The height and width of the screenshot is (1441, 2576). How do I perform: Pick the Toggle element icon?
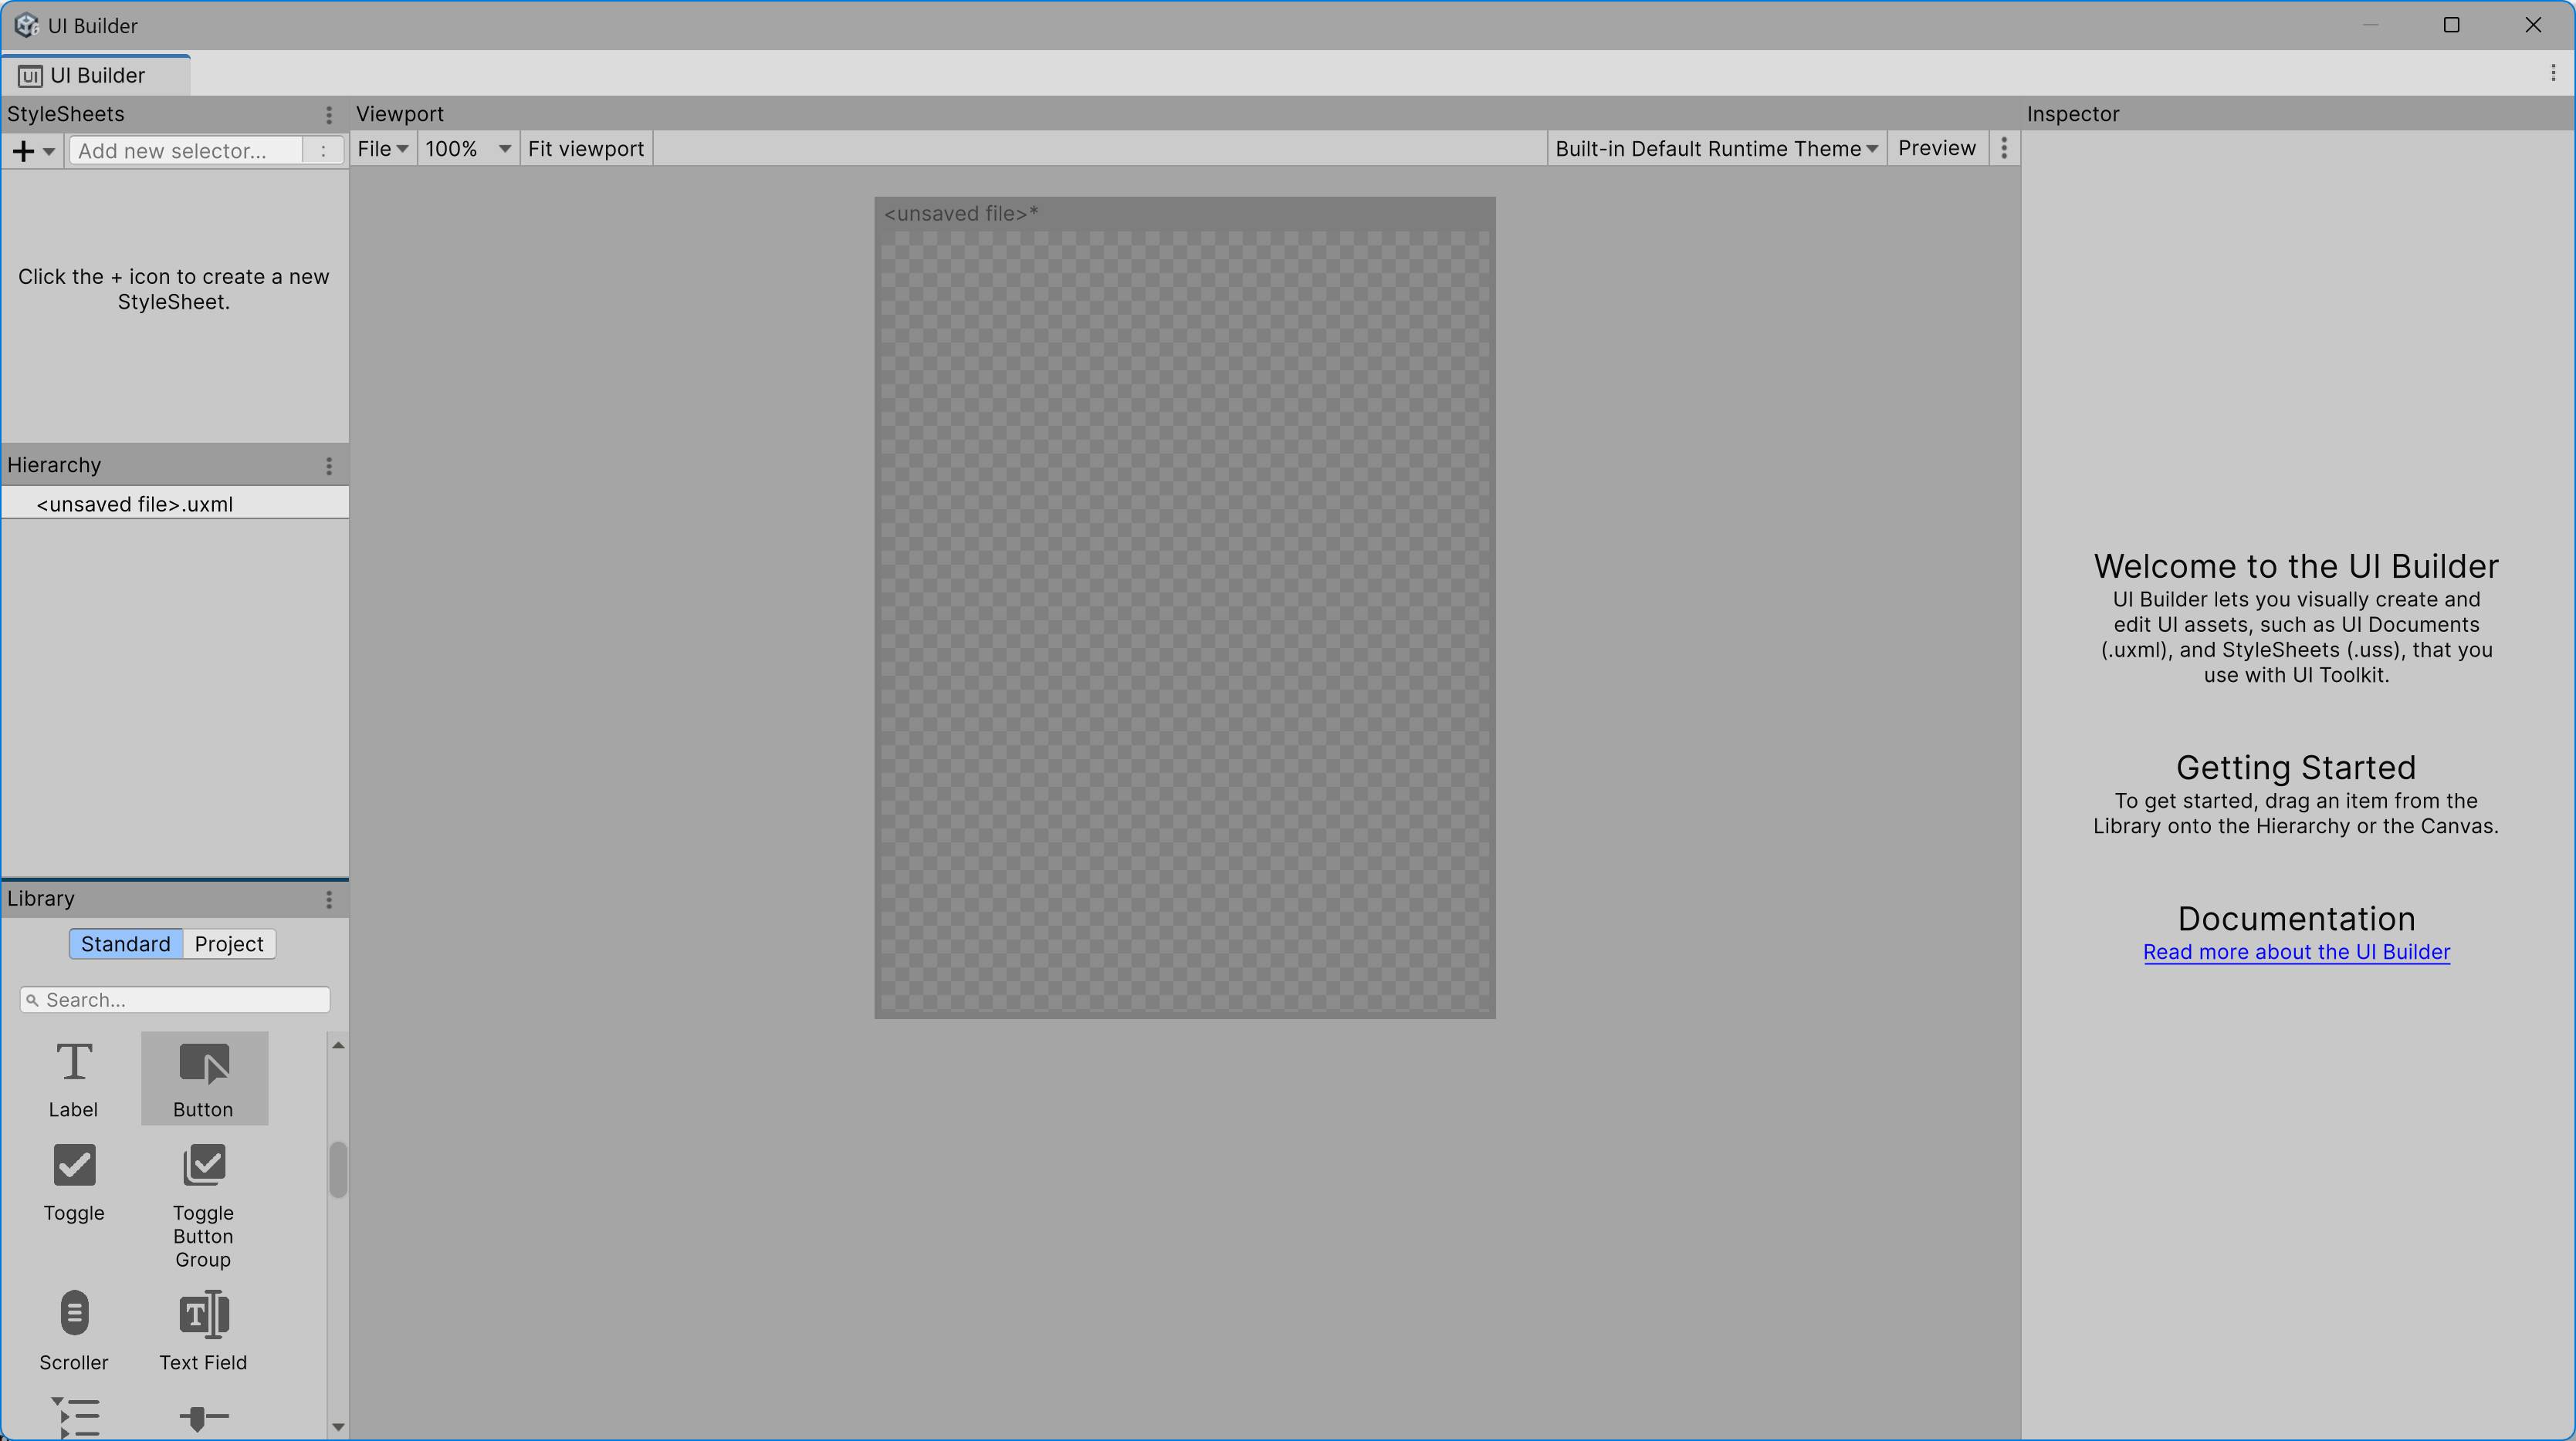pos(74,1165)
